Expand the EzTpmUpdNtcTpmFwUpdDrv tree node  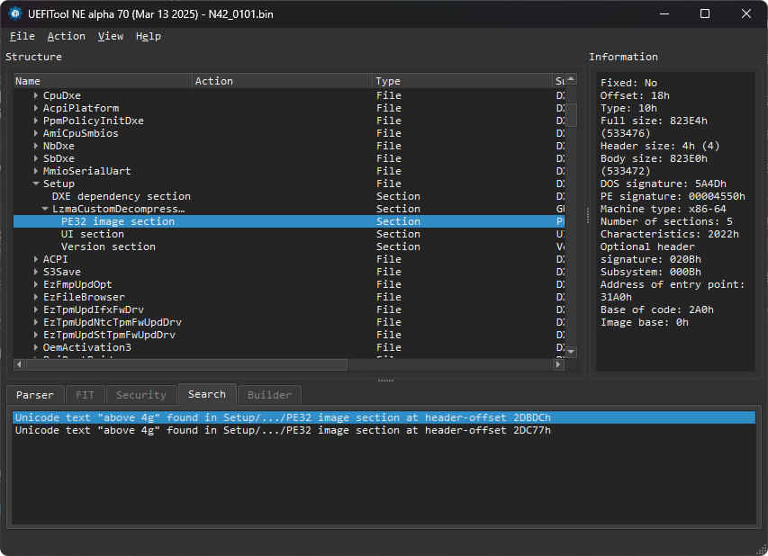click(36, 323)
